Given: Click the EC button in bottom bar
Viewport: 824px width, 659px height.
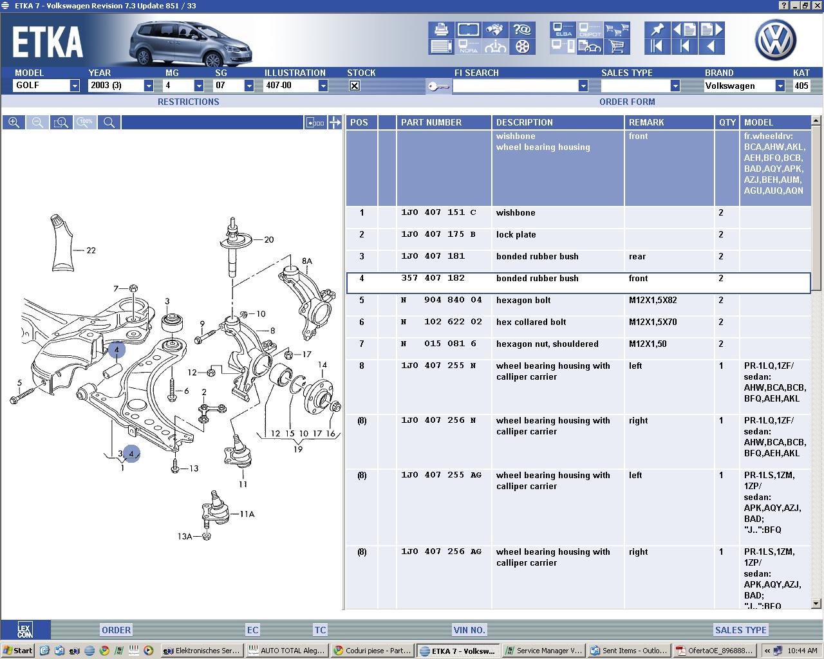Looking at the screenshot, I should tap(253, 630).
